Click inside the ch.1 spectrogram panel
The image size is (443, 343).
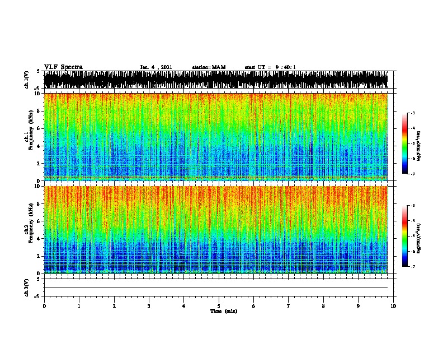tap(216, 137)
